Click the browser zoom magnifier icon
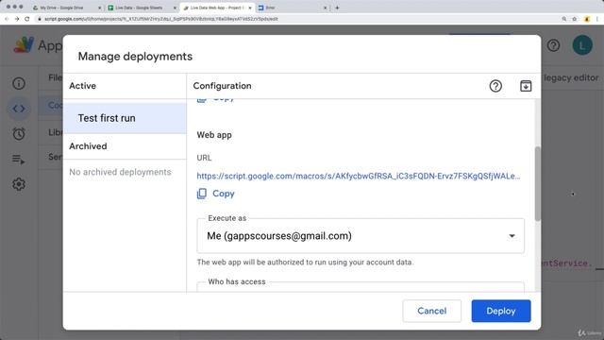 click(564, 19)
